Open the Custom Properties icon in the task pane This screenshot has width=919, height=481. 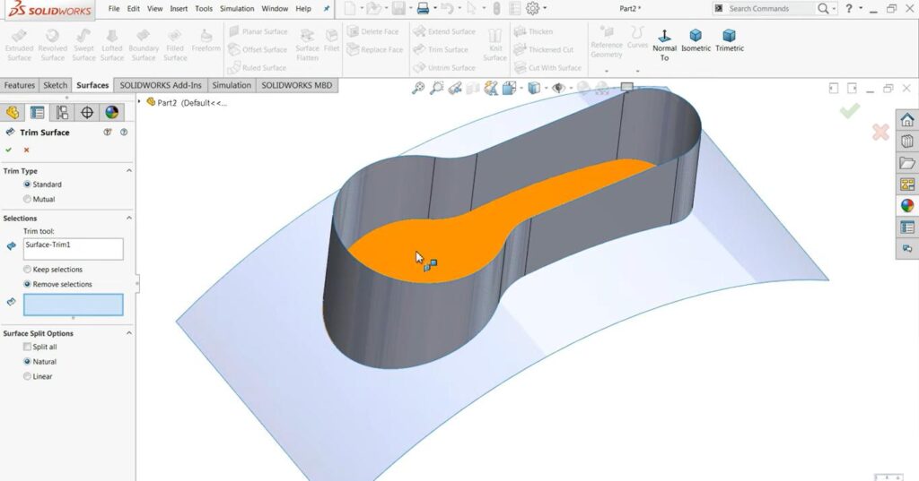(907, 227)
